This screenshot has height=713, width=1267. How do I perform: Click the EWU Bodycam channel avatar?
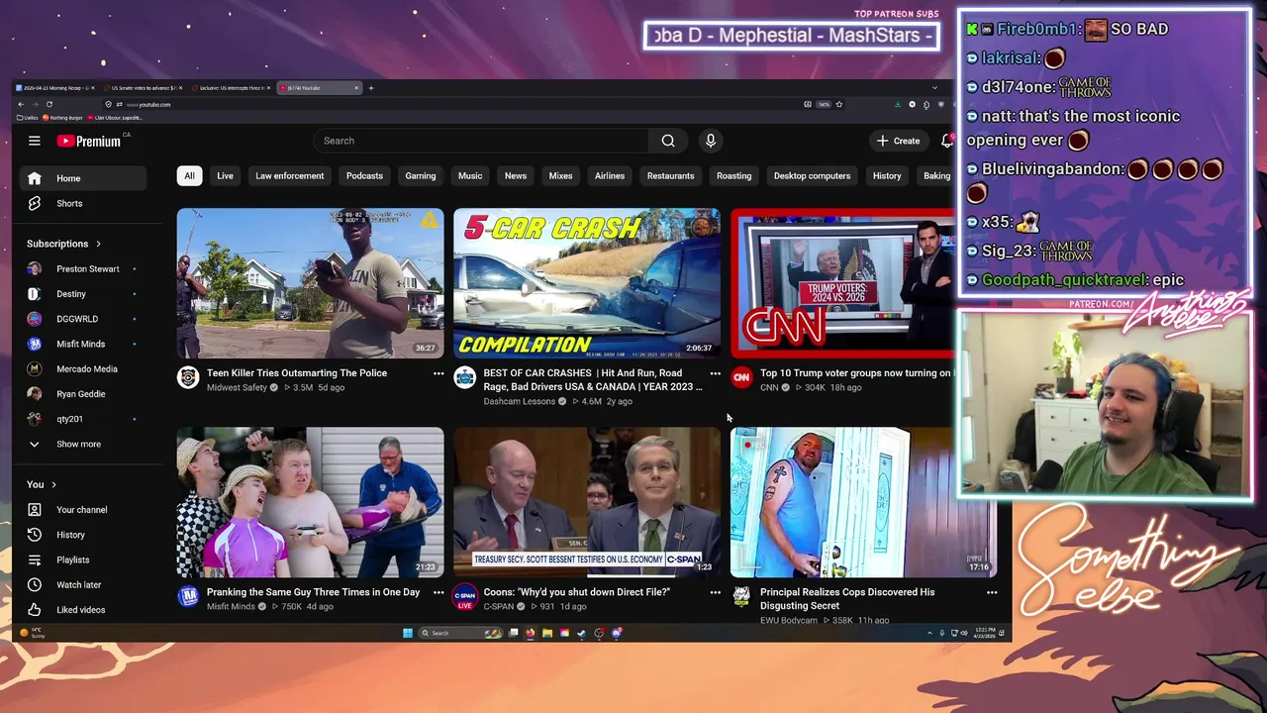(x=741, y=595)
